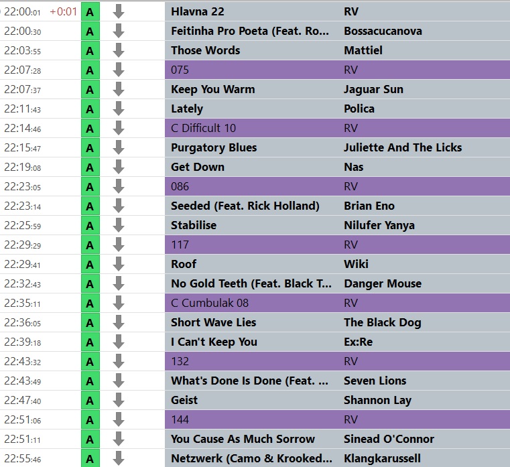This screenshot has width=510, height=467.
Task: Select Seeded (Feat. Rick Holland) title
Action: (245, 206)
